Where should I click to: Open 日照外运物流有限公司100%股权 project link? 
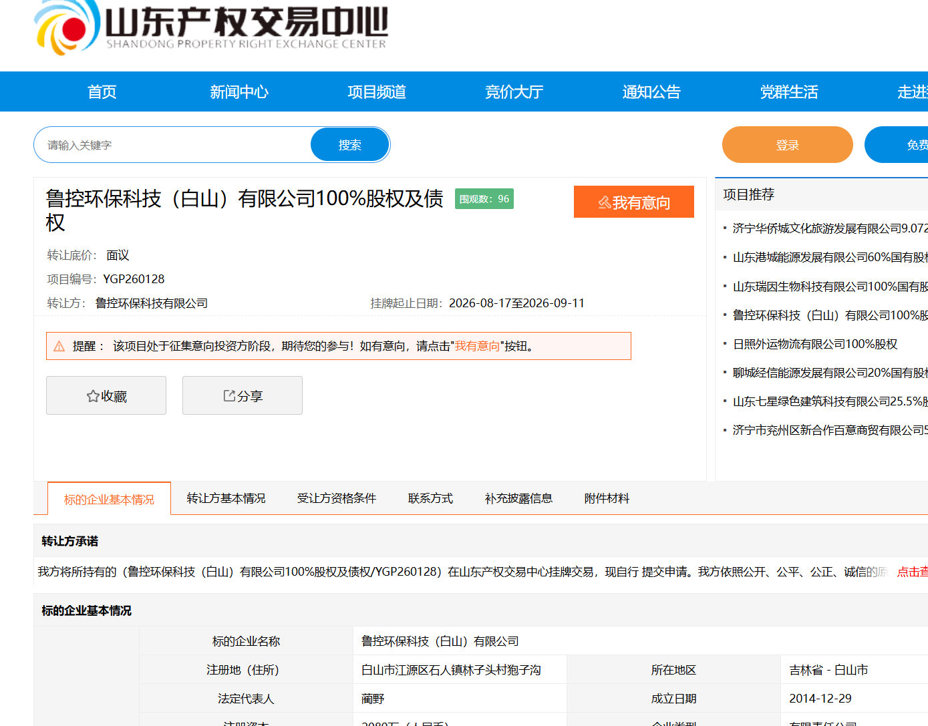(815, 344)
